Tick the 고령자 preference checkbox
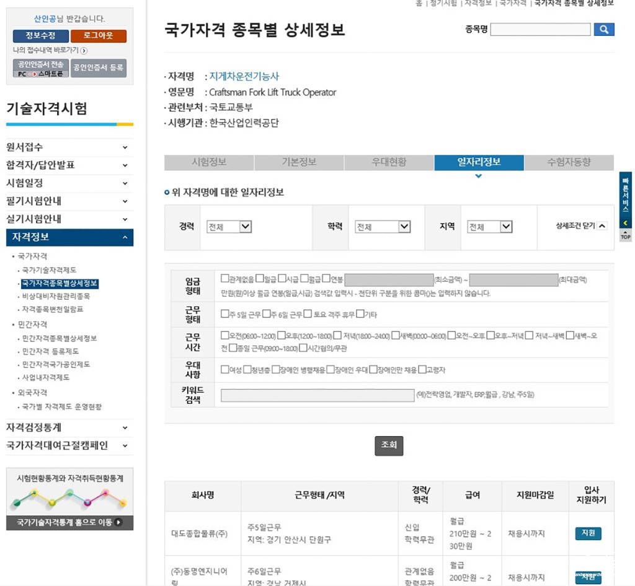635x586 pixels. point(422,369)
